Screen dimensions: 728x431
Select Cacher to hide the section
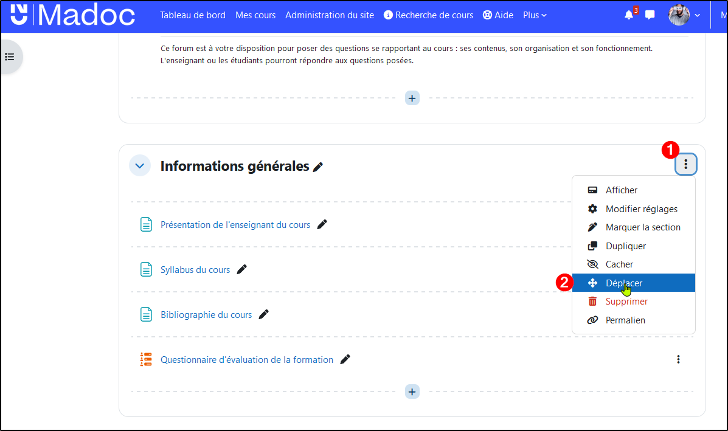click(x=619, y=264)
